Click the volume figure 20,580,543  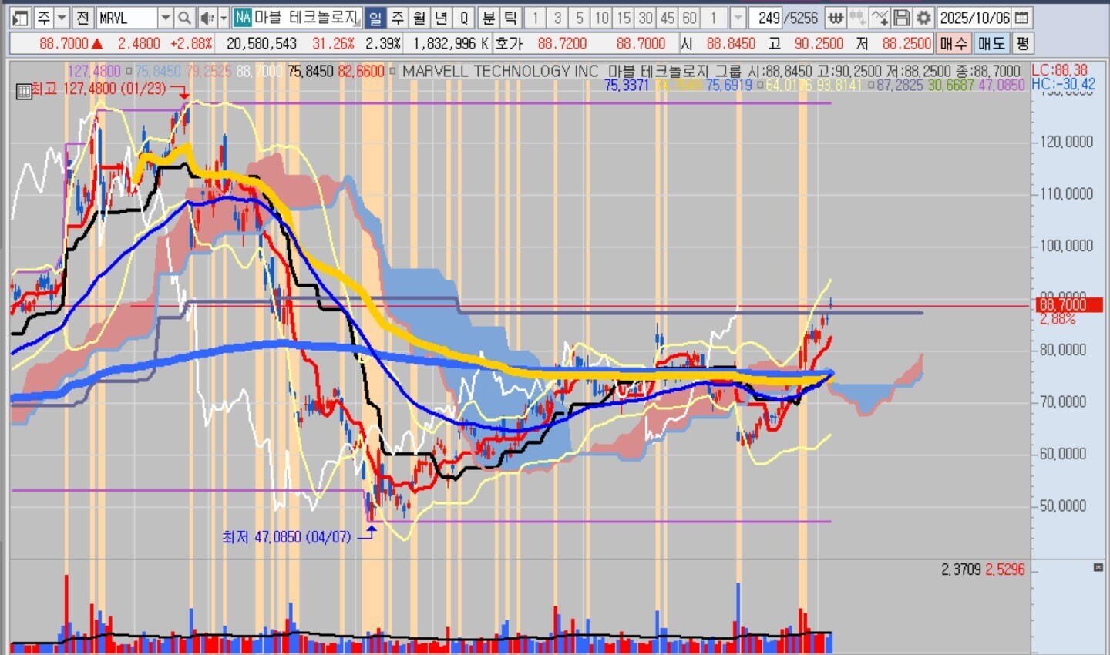(261, 44)
